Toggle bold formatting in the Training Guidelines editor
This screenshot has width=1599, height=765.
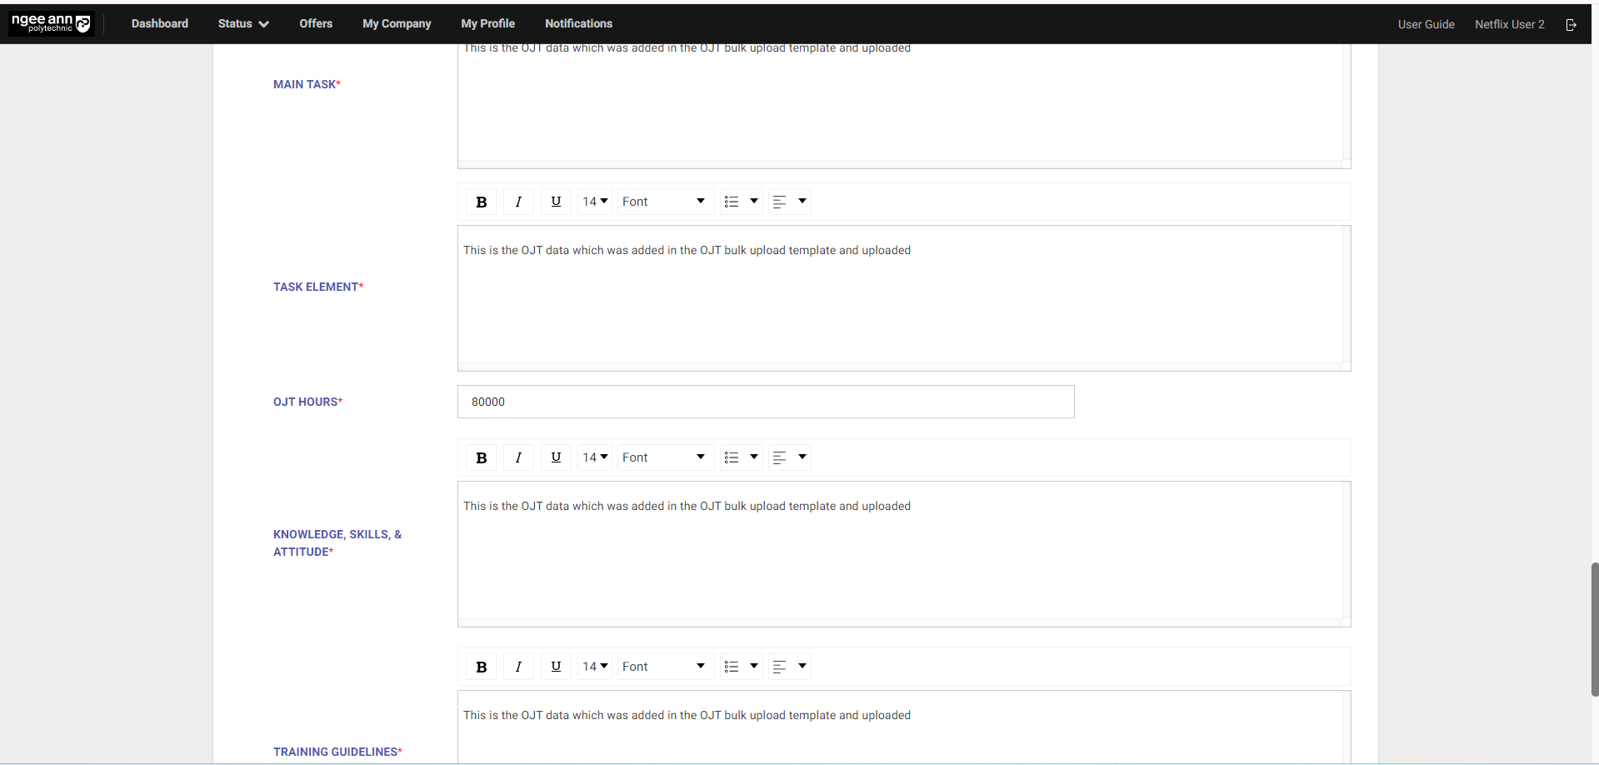coord(481,666)
